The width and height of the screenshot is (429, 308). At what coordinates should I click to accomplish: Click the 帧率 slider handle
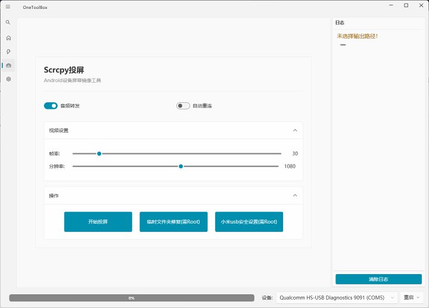click(x=100, y=153)
